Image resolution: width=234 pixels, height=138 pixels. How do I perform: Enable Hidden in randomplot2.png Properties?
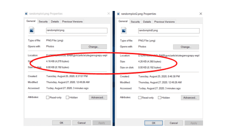tap(160, 98)
